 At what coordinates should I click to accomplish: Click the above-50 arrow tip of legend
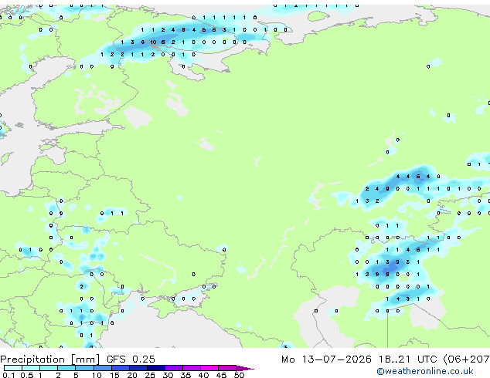[x=245, y=368]
